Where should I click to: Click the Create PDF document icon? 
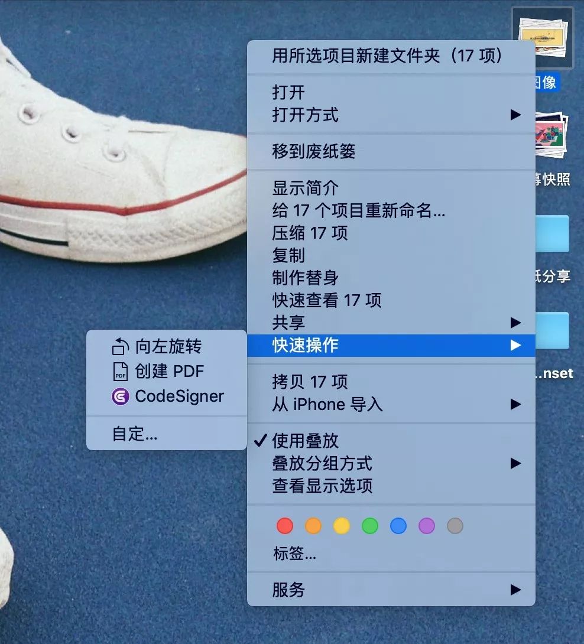tap(121, 371)
